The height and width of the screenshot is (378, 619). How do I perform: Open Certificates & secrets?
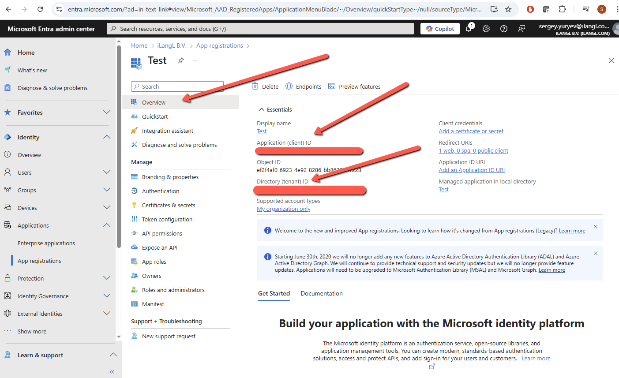pyautogui.click(x=169, y=205)
